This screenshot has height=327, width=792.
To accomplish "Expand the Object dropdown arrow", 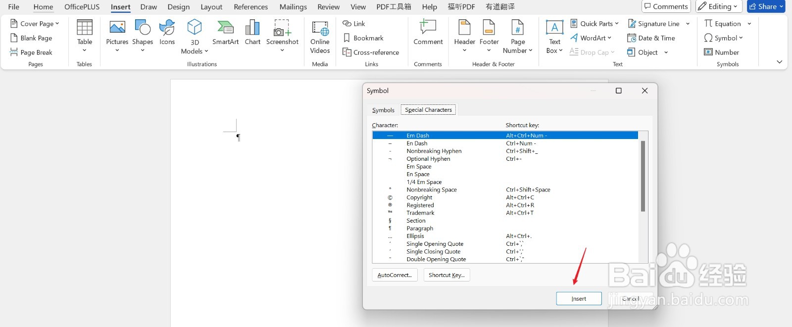I will coord(666,52).
